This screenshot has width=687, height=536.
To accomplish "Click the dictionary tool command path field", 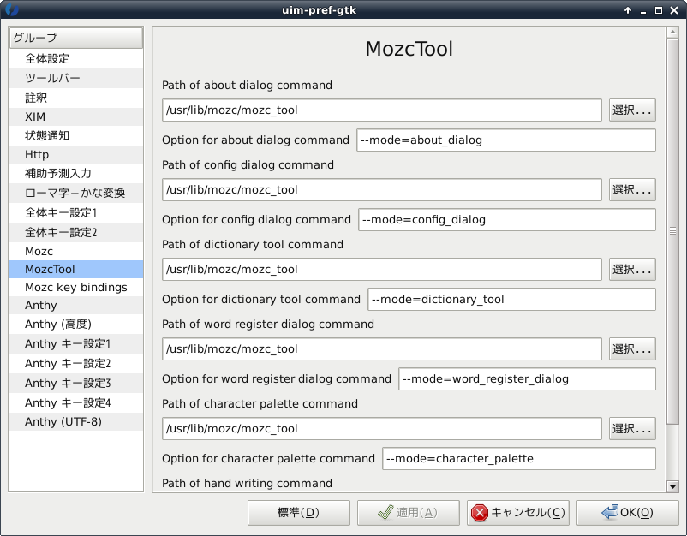I will click(x=381, y=270).
